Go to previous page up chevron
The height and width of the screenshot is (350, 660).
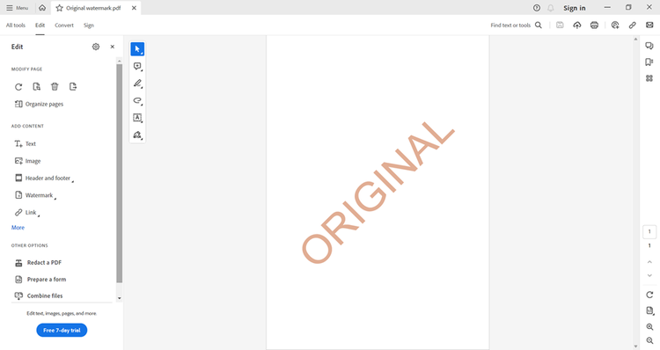point(649,262)
